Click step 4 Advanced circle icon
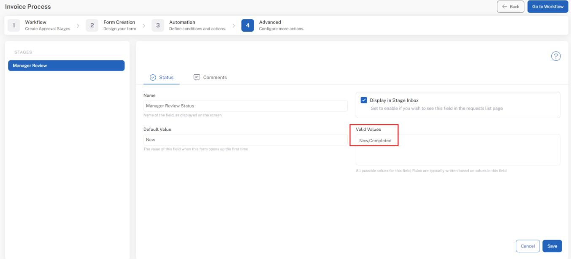This screenshot has height=259, width=571. click(248, 25)
